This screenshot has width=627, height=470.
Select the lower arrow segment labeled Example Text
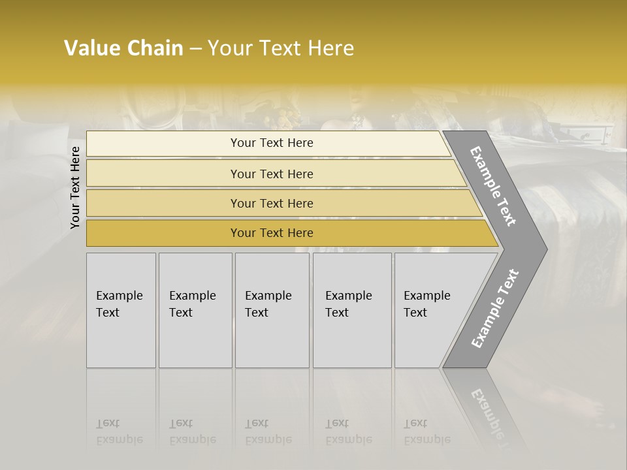click(494, 309)
